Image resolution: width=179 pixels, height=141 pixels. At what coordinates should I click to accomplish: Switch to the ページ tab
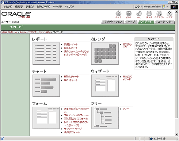(x=131, y=22)
